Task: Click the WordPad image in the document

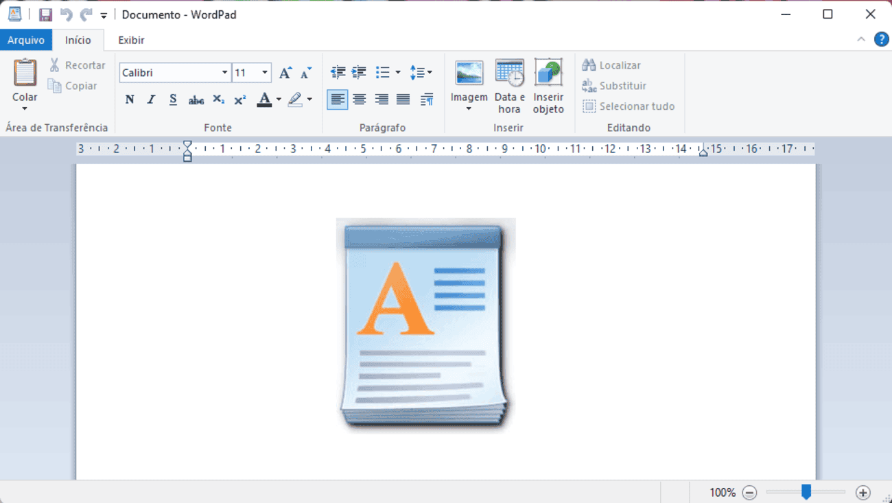Action: point(425,325)
